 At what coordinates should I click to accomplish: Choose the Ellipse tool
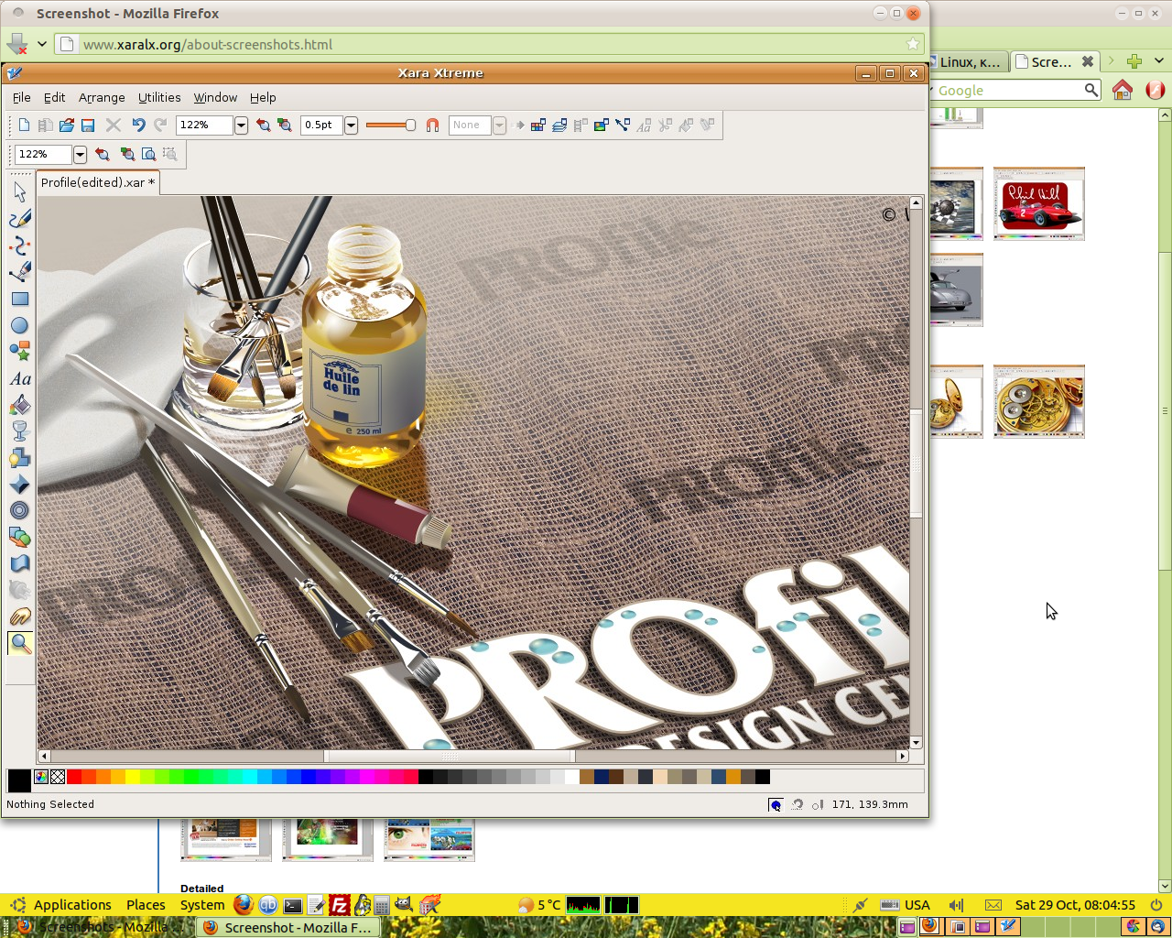tap(20, 325)
